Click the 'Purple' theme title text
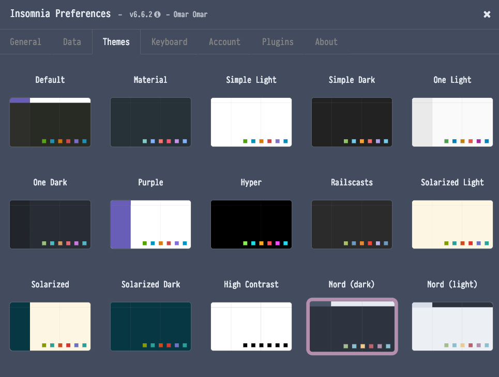499x377 pixels. tap(150, 182)
